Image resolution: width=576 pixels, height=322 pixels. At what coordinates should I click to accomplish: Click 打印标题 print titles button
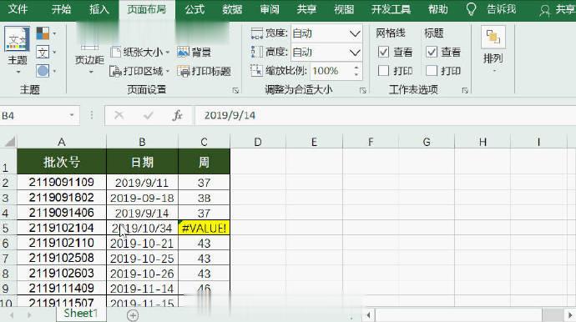tap(204, 71)
